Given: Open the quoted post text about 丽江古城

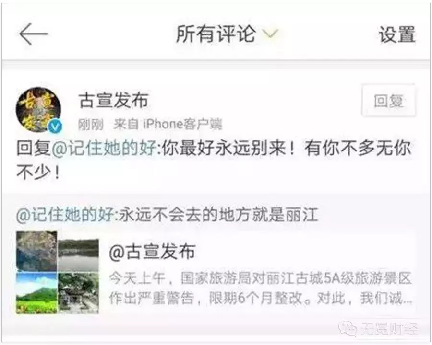Looking at the screenshot, I should (x=261, y=288).
